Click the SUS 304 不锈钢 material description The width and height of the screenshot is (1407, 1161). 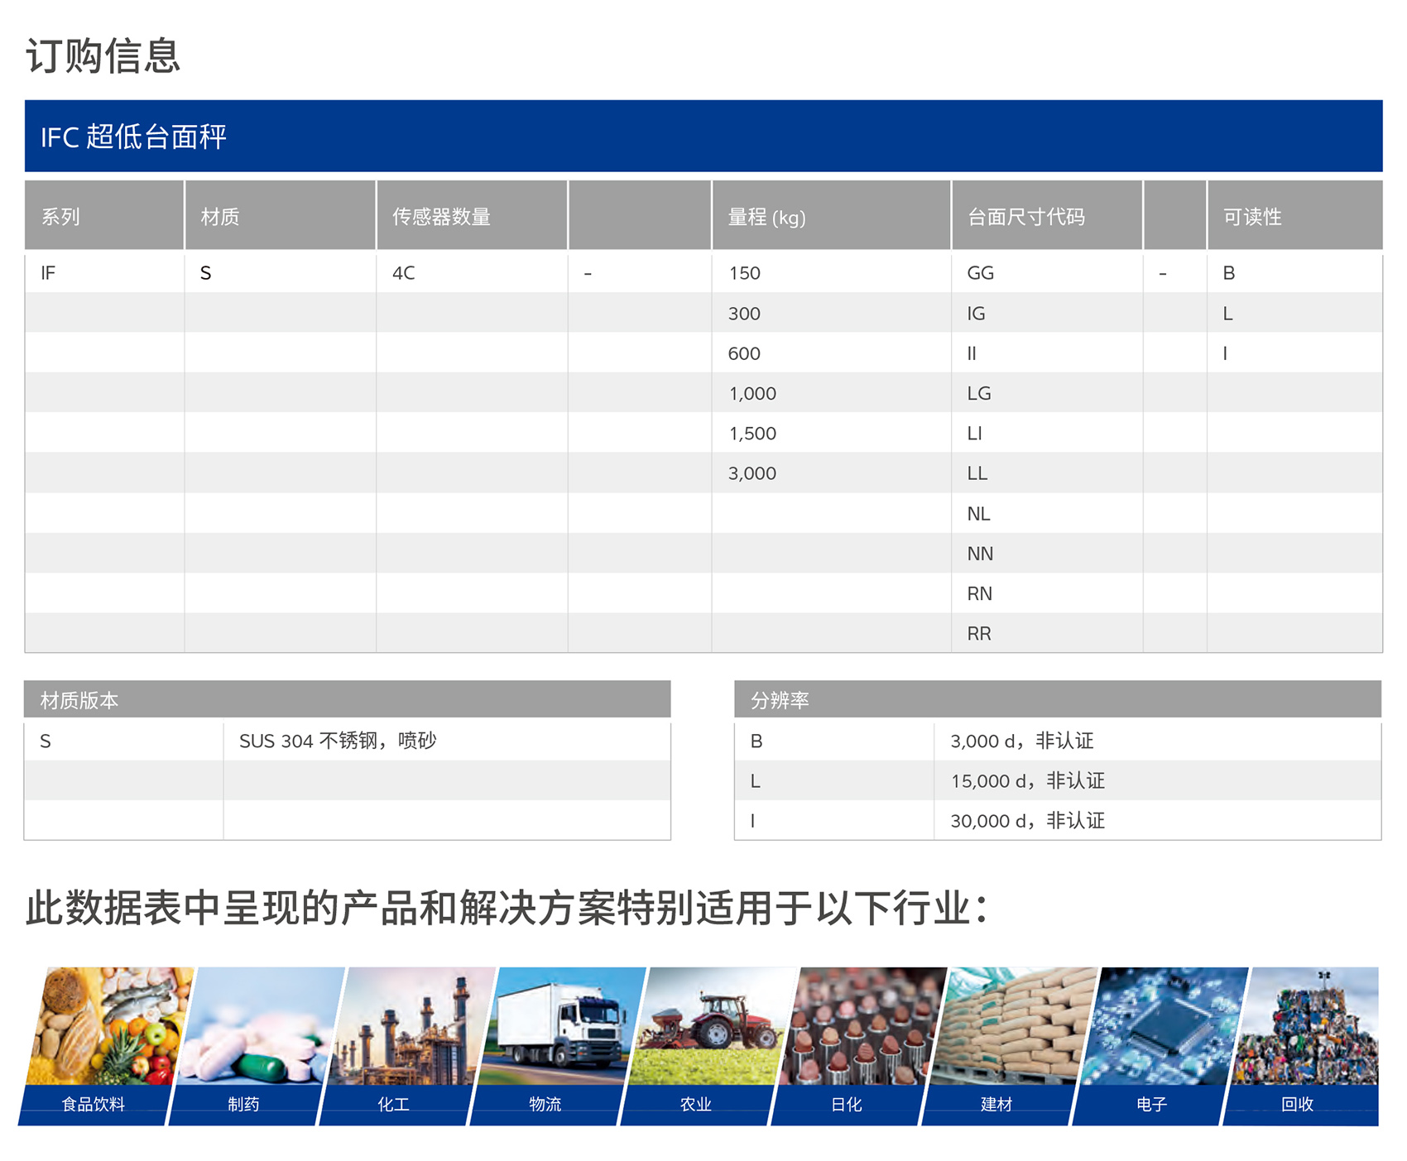(x=338, y=741)
